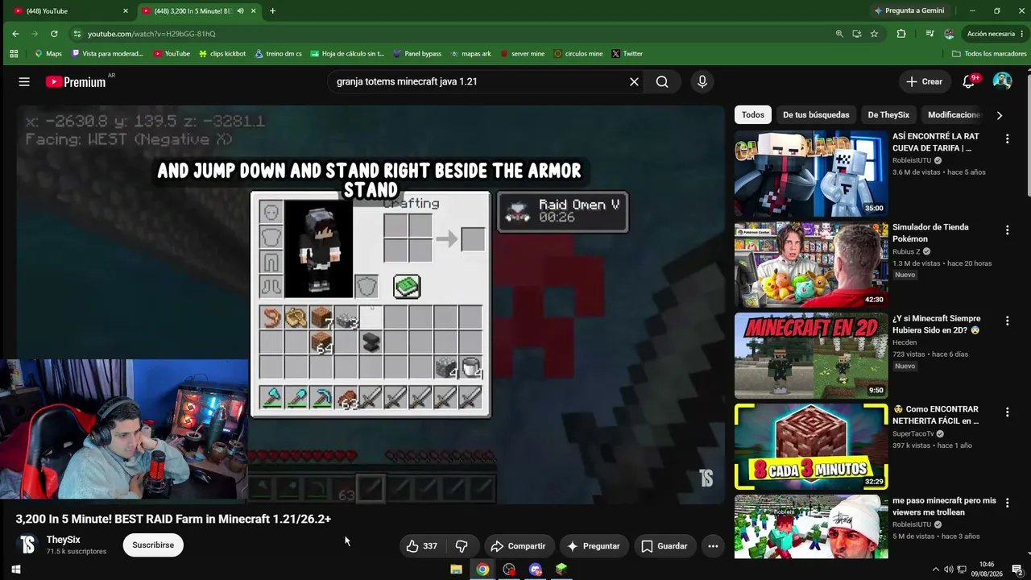Open options for ASÍ ENCONTRÉ LA RAT video

(1007, 139)
